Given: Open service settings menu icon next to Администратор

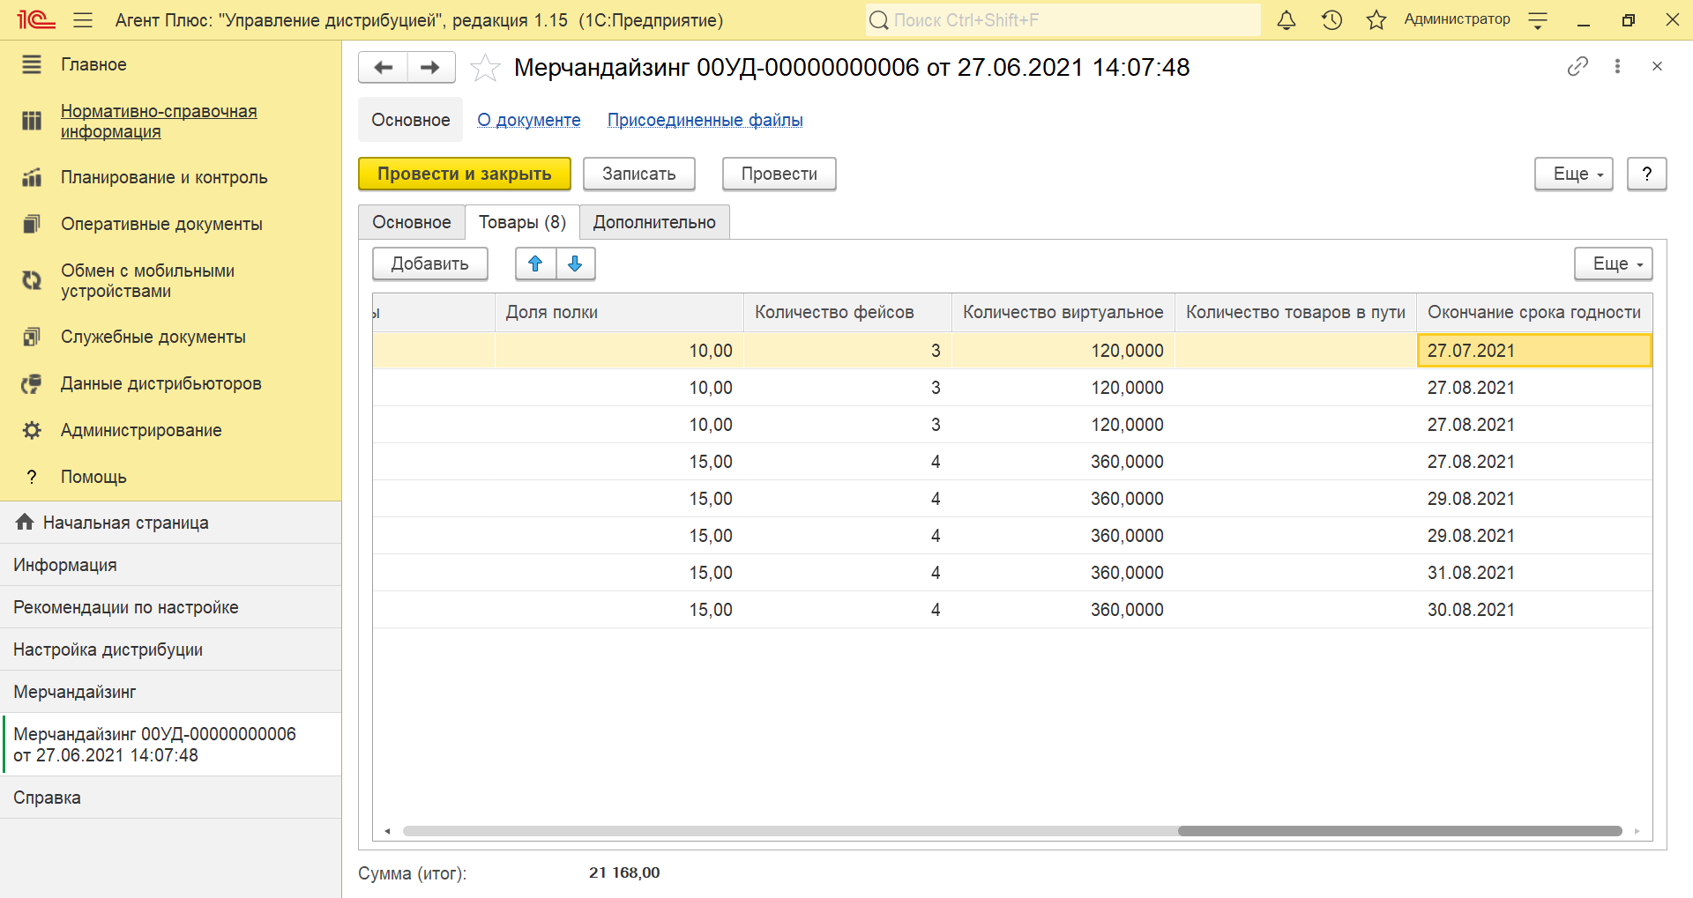Looking at the screenshot, I should pyautogui.click(x=1538, y=21).
